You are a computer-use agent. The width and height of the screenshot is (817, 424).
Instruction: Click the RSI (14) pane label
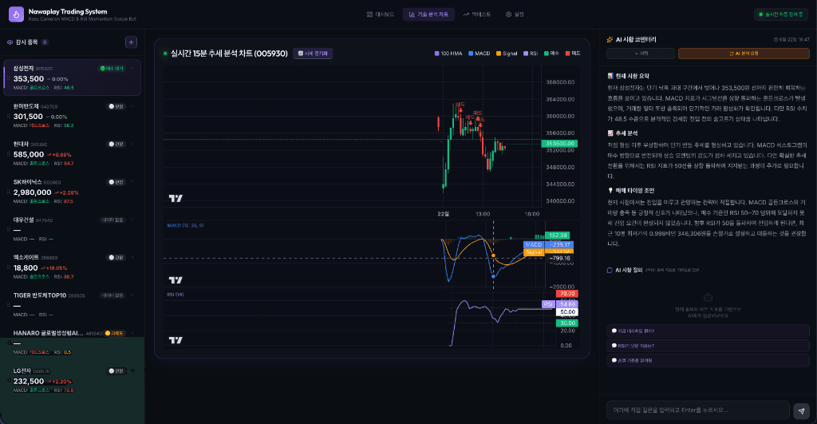pos(175,295)
